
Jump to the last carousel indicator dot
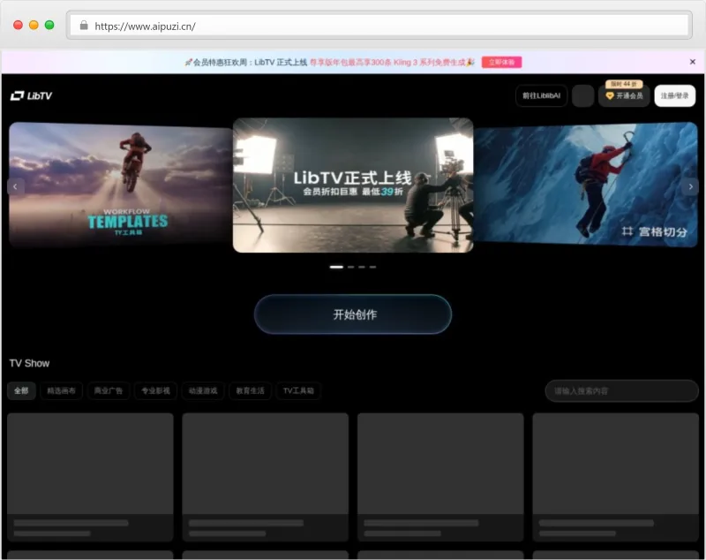(x=372, y=266)
